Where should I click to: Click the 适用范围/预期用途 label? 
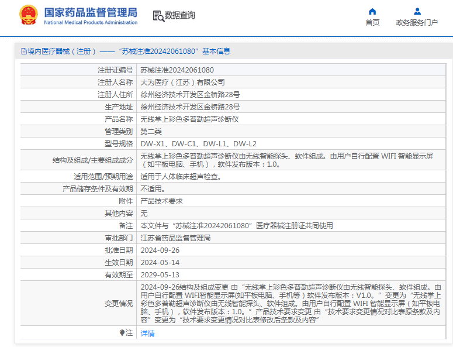pyautogui.click(x=103, y=176)
